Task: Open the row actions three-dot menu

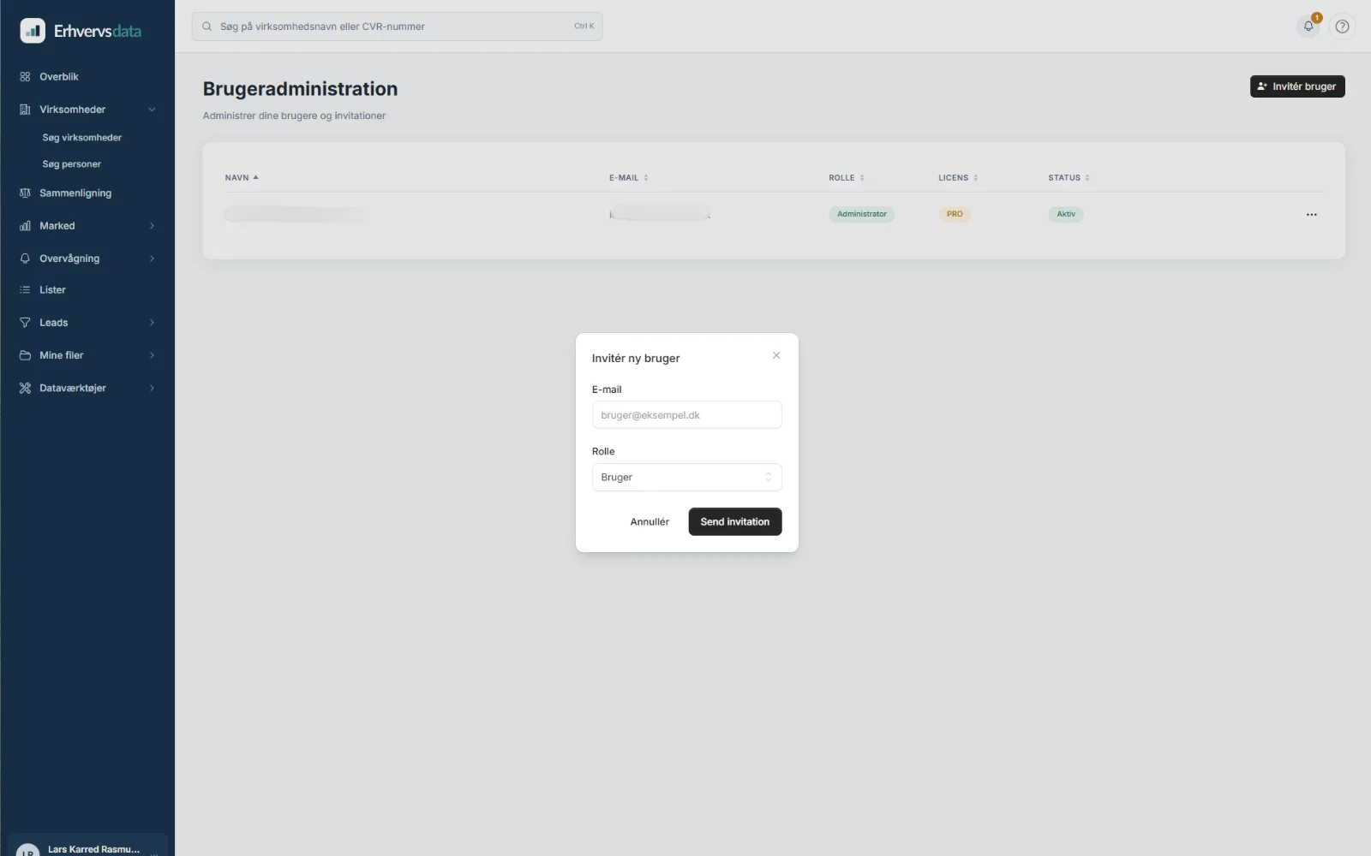Action: (x=1311, y=215)
